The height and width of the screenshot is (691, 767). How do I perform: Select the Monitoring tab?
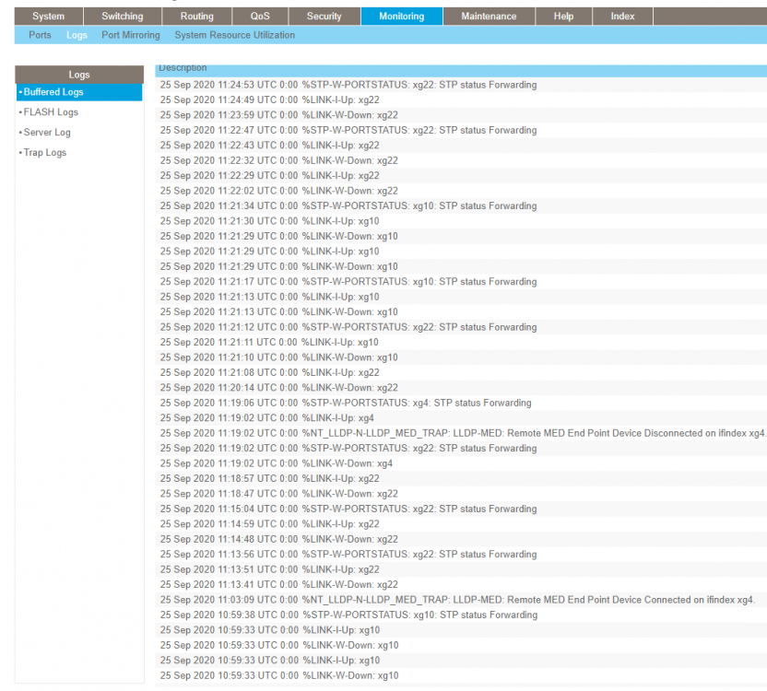[x=402, y=17]
